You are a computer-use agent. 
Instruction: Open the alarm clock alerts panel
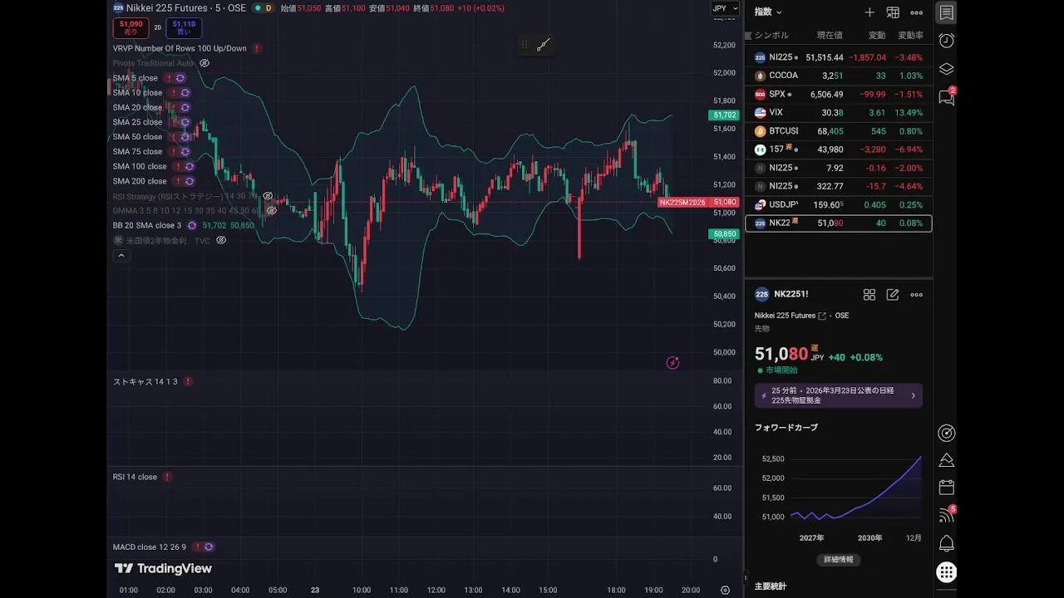(x=946, y=41)
